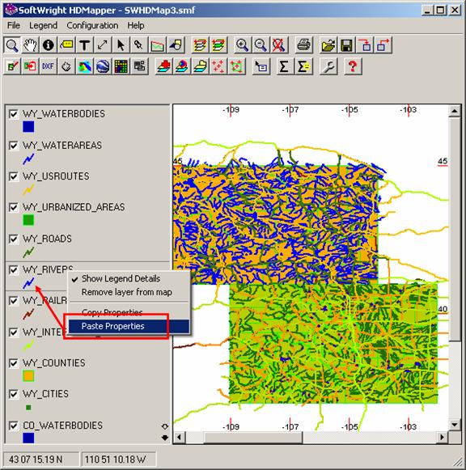Click the WY_RIVERS blue line symbol

pos(28,283)
